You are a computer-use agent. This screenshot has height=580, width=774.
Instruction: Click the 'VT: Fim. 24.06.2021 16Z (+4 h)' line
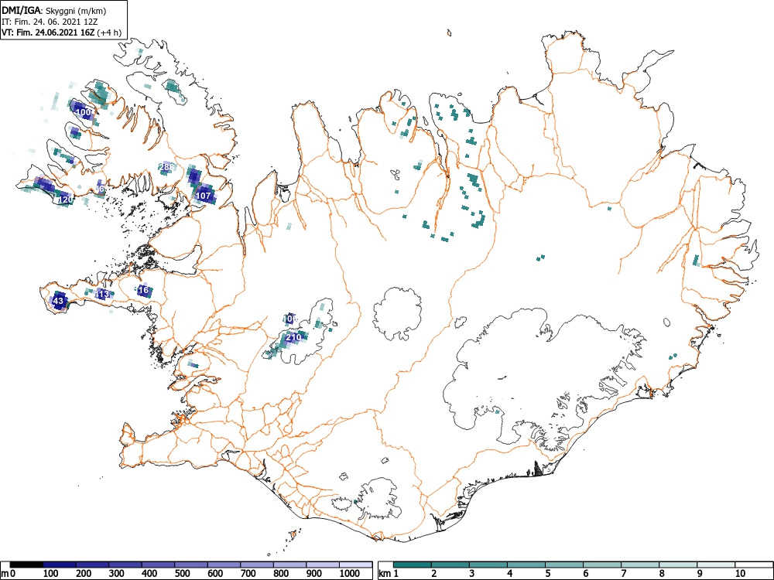(61, 33)
